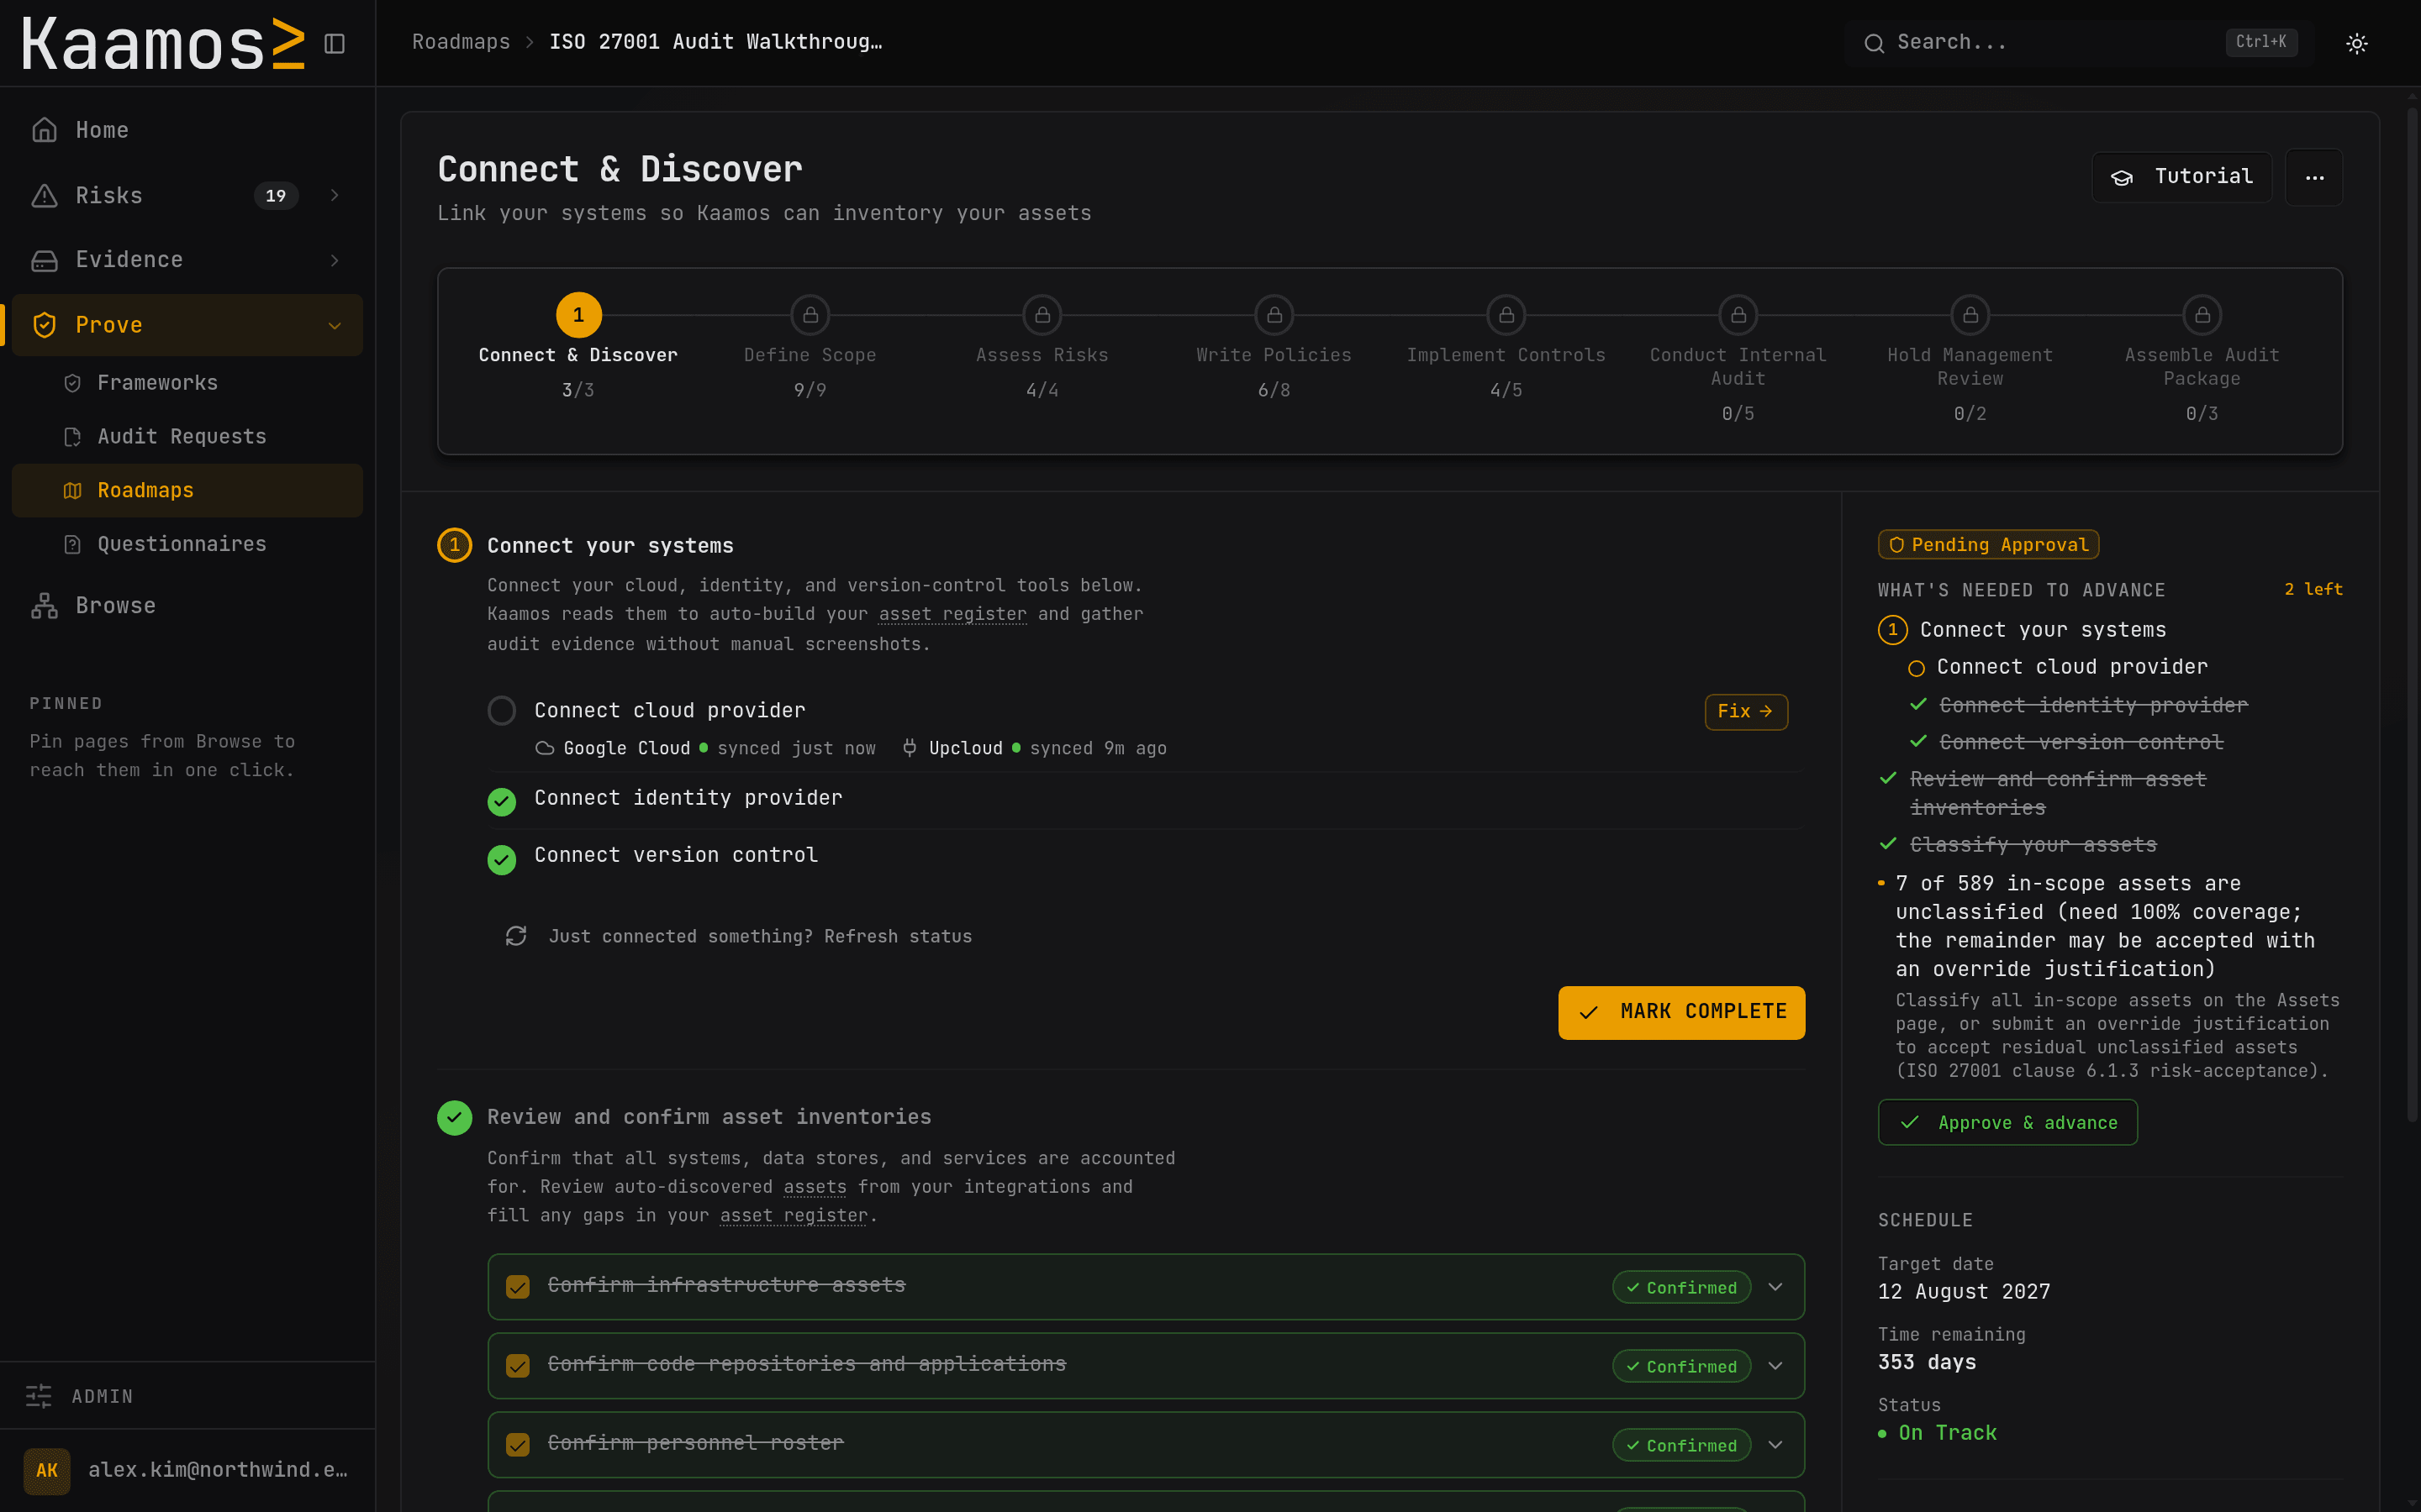Expand the Confirm infrastructure assets row

click(x=1775, y=1287)
